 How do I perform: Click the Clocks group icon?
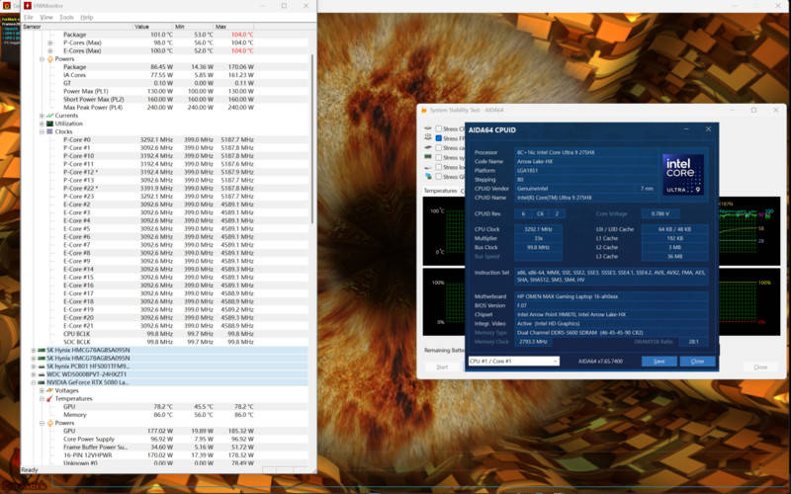49,130
